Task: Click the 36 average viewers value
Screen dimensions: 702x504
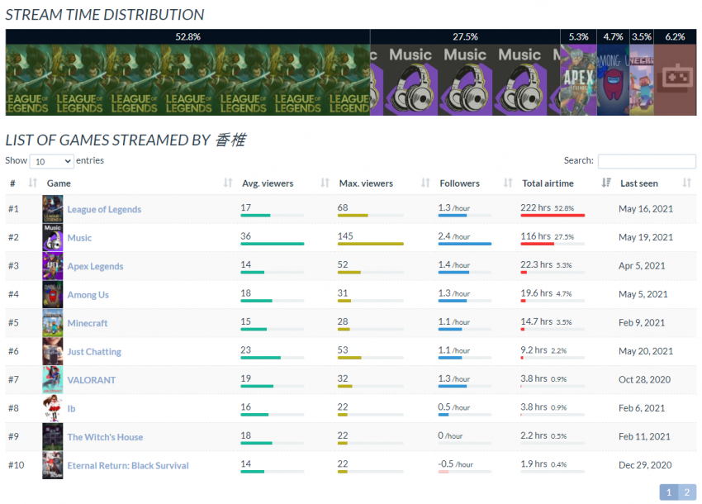Action: tap(245, 236)
